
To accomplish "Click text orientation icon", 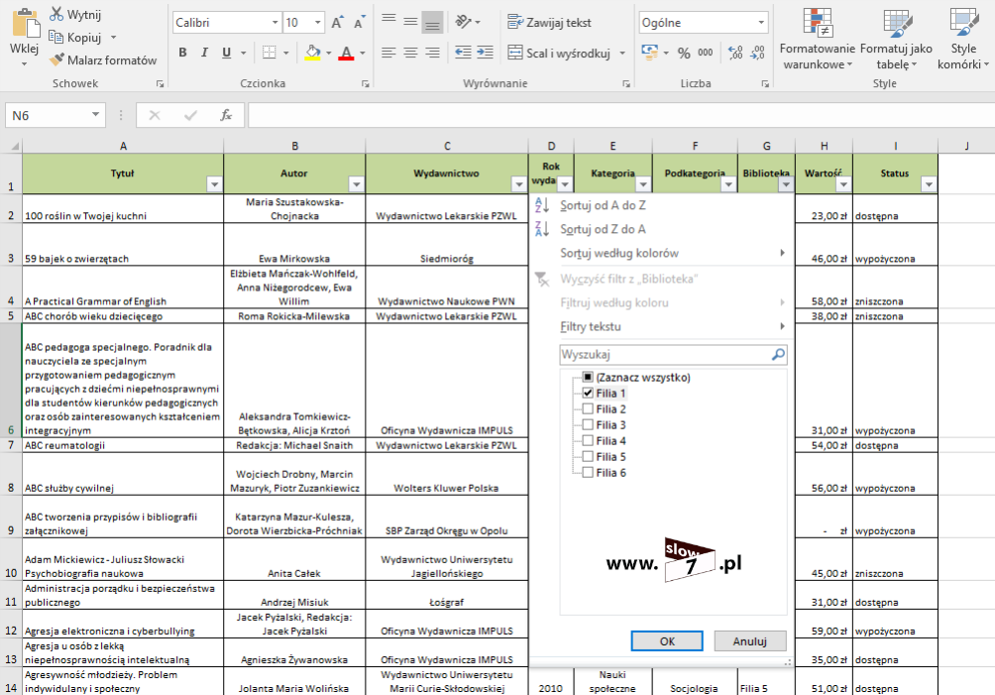I will pyautogui.click(x=464, y=22).
